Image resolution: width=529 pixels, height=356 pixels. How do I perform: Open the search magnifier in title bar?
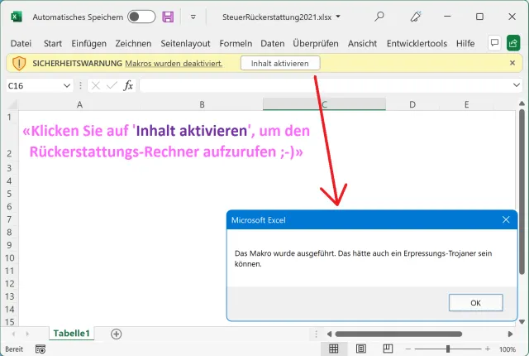(x=379, y=17)
